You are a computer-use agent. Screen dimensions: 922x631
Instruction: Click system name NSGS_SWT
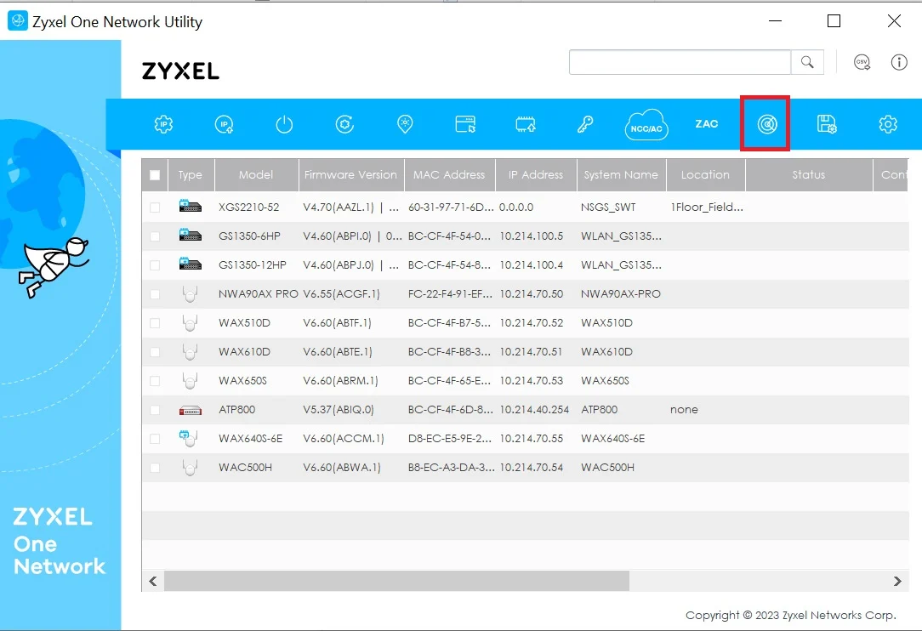[608, 207]
